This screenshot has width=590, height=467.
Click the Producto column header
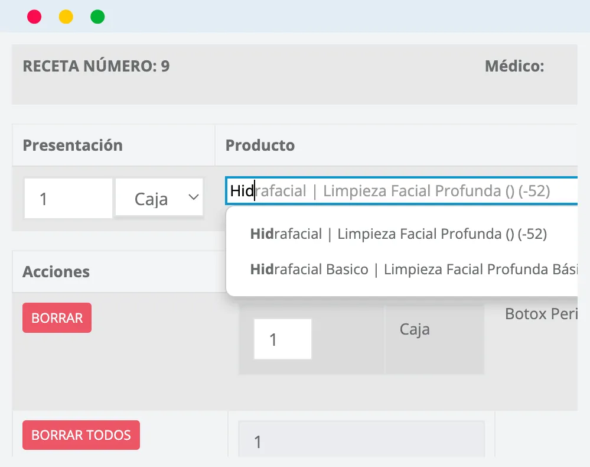coord(260,145)
